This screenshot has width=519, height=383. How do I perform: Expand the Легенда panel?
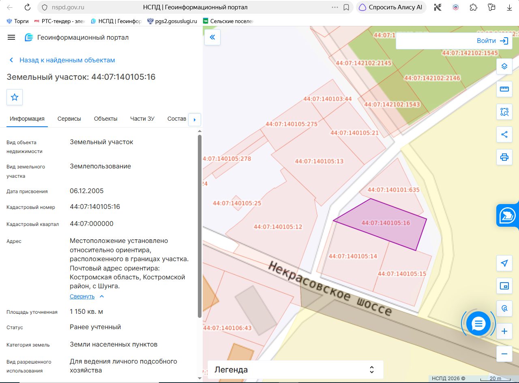pos(296,370)
